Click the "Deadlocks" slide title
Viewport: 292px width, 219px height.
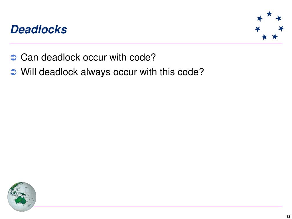point(39,29)
